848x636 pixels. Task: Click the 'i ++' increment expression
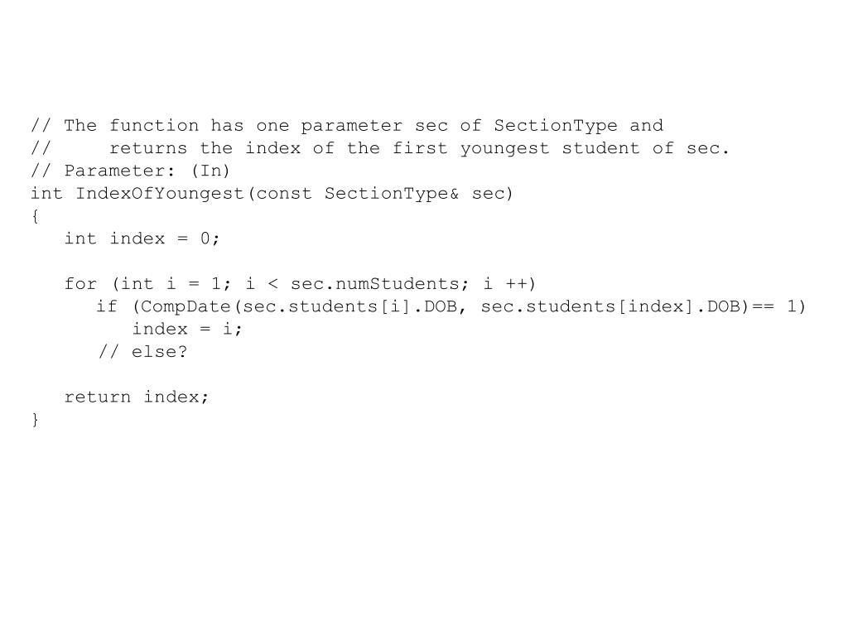[x=509, y=283]
